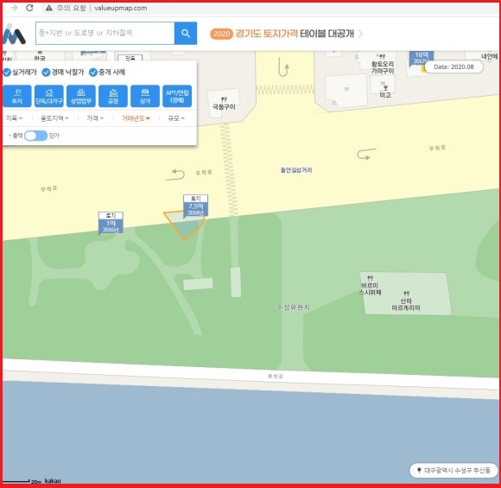Image resolution: width=501 pixels, height=488 pixels.
Task: Click the 미고 restaurant icon
Action: click(385, 87)
